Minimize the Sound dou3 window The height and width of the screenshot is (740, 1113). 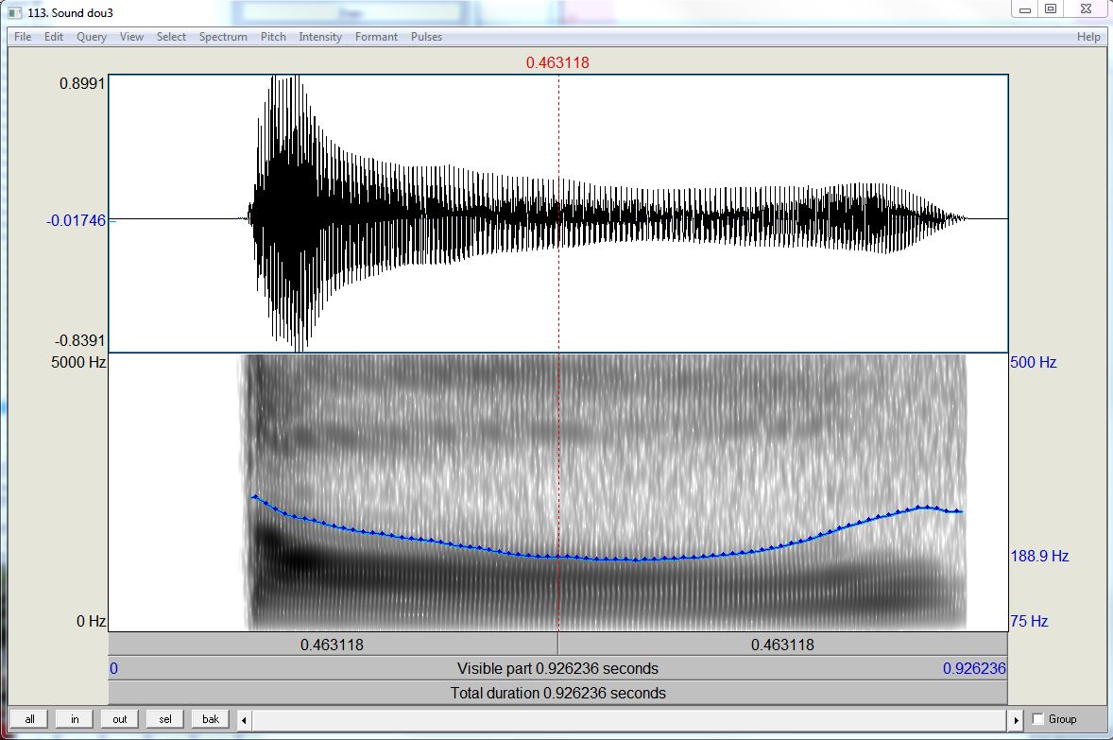click(1025, 9)
